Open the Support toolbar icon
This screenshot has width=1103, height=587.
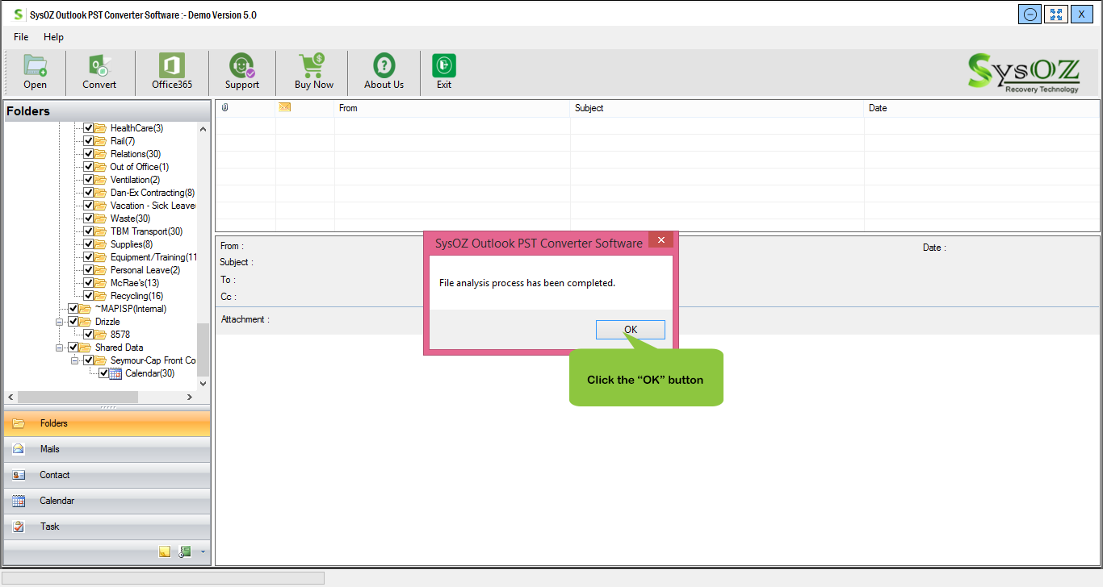241,65
